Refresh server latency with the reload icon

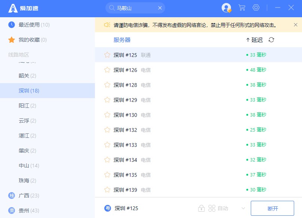(x=271, y=40)
